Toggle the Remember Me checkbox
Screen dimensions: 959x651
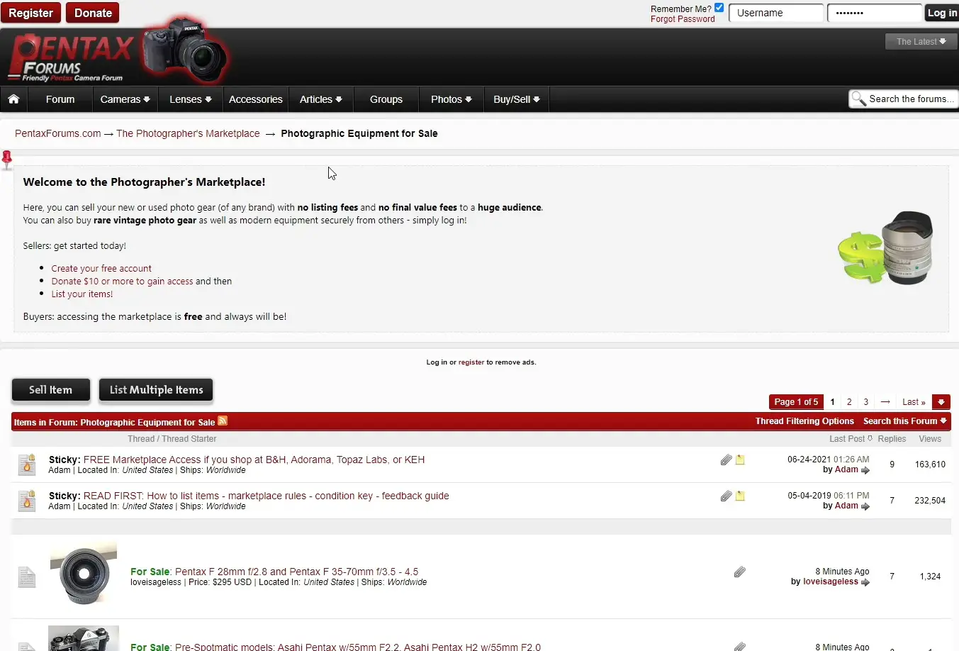click(719, 8)
